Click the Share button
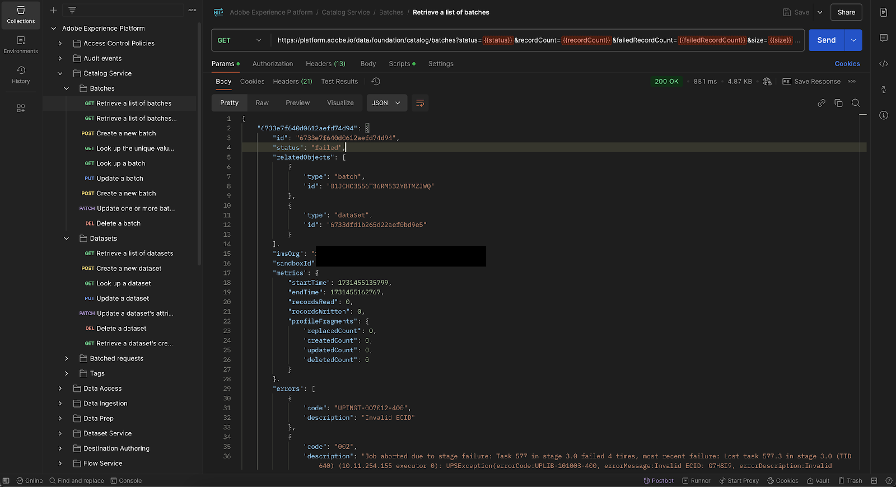896x487 pixels. tap(846, 12)
